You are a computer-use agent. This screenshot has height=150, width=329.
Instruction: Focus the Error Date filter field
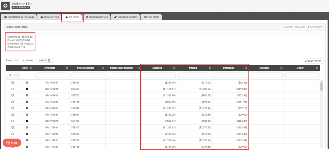tap(52, 75)
